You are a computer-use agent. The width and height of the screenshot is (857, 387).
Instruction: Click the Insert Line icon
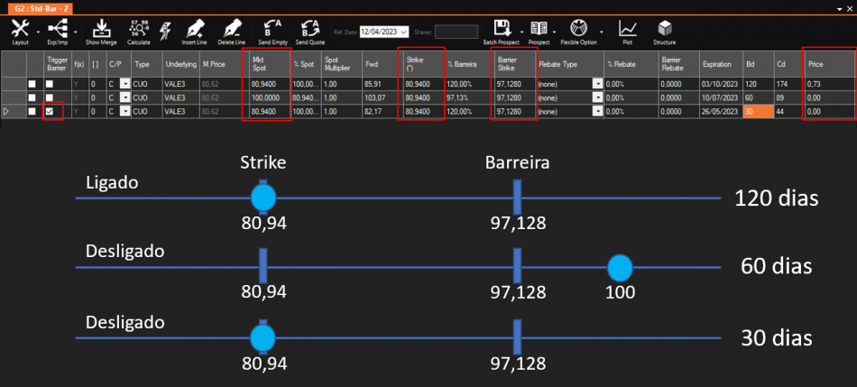(194, 31)
